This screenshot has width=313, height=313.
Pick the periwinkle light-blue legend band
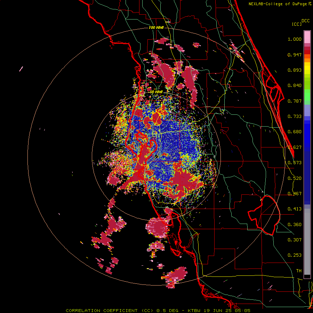click(307, 110)
